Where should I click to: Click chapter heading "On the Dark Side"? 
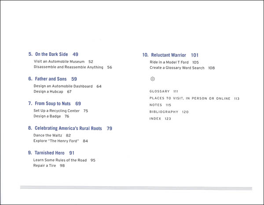click(51, 54)
